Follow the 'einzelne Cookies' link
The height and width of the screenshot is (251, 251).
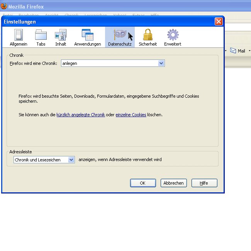coord(131,115)
